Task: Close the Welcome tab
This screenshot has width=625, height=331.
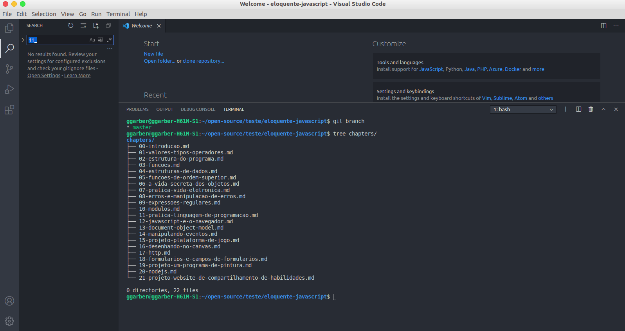Action: click(159, 26)
